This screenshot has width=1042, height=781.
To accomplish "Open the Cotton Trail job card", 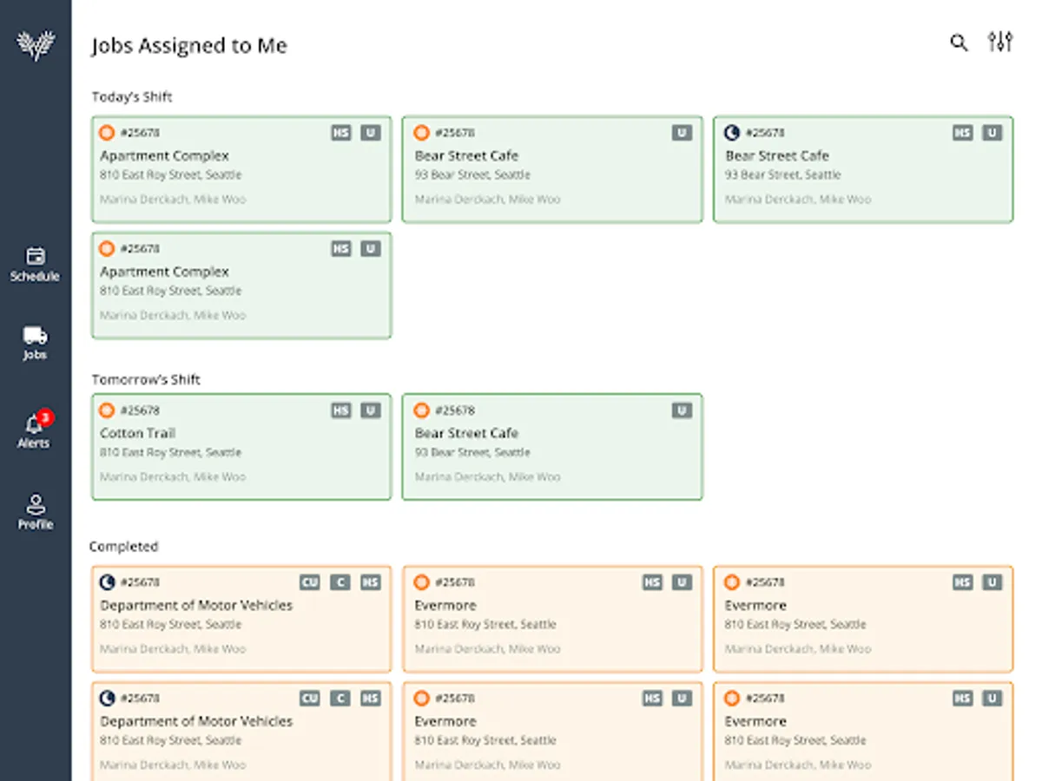I will tap(241, 447).
